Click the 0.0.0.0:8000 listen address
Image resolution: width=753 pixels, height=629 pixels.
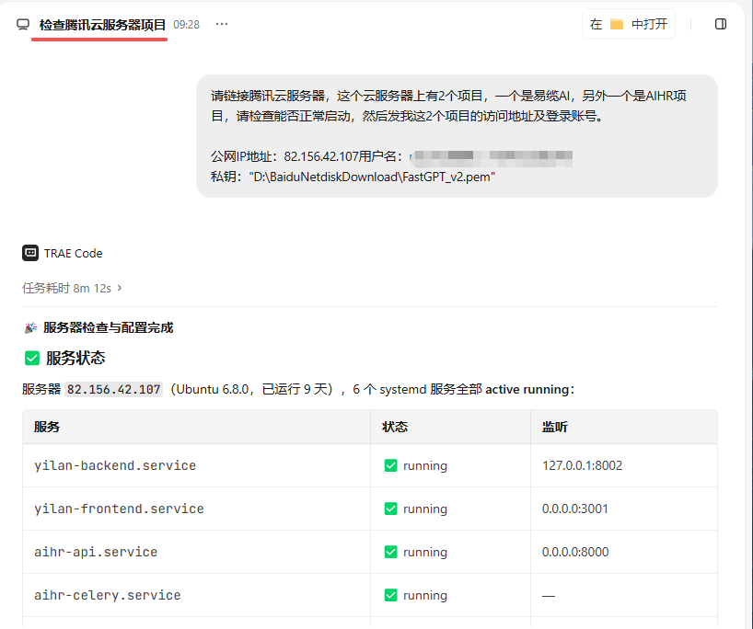click(575, 552)
